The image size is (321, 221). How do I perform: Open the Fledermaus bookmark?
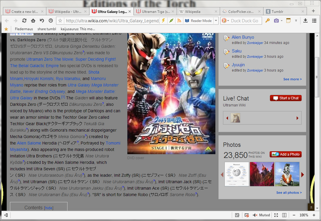[24, 29]
